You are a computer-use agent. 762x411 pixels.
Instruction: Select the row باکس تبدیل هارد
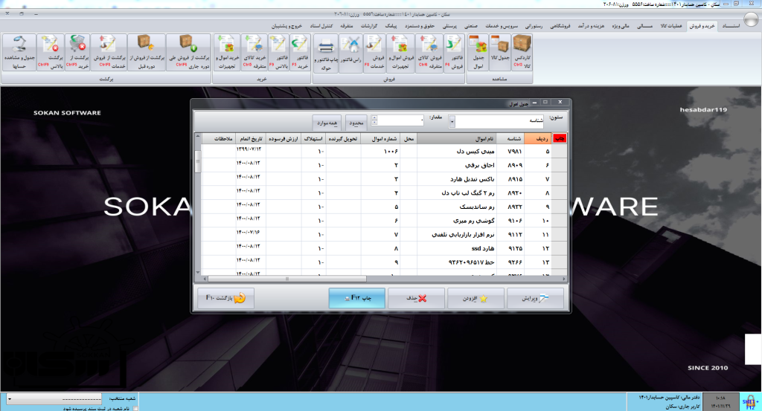tap(384, 179)
